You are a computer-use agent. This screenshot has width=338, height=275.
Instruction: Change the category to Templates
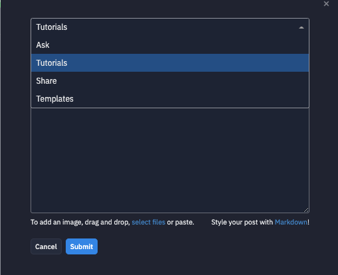click(170, 99)
